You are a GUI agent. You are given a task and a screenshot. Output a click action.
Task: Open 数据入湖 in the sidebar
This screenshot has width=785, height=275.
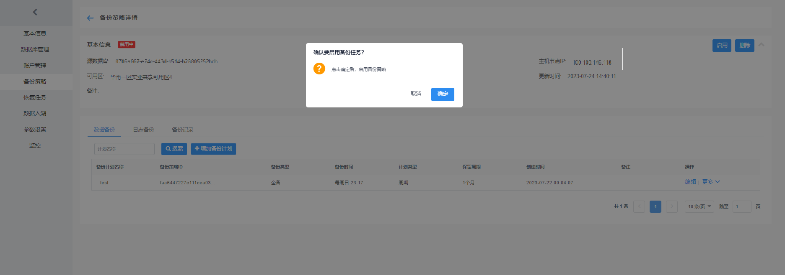point(35,113)
